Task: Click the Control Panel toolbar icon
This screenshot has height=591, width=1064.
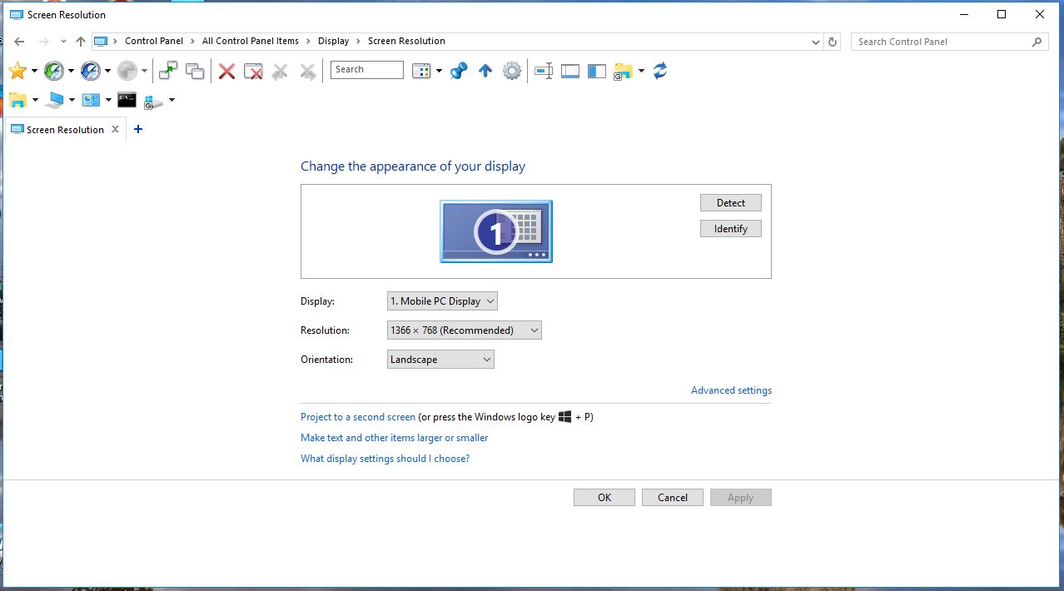Action: (92, 100)
